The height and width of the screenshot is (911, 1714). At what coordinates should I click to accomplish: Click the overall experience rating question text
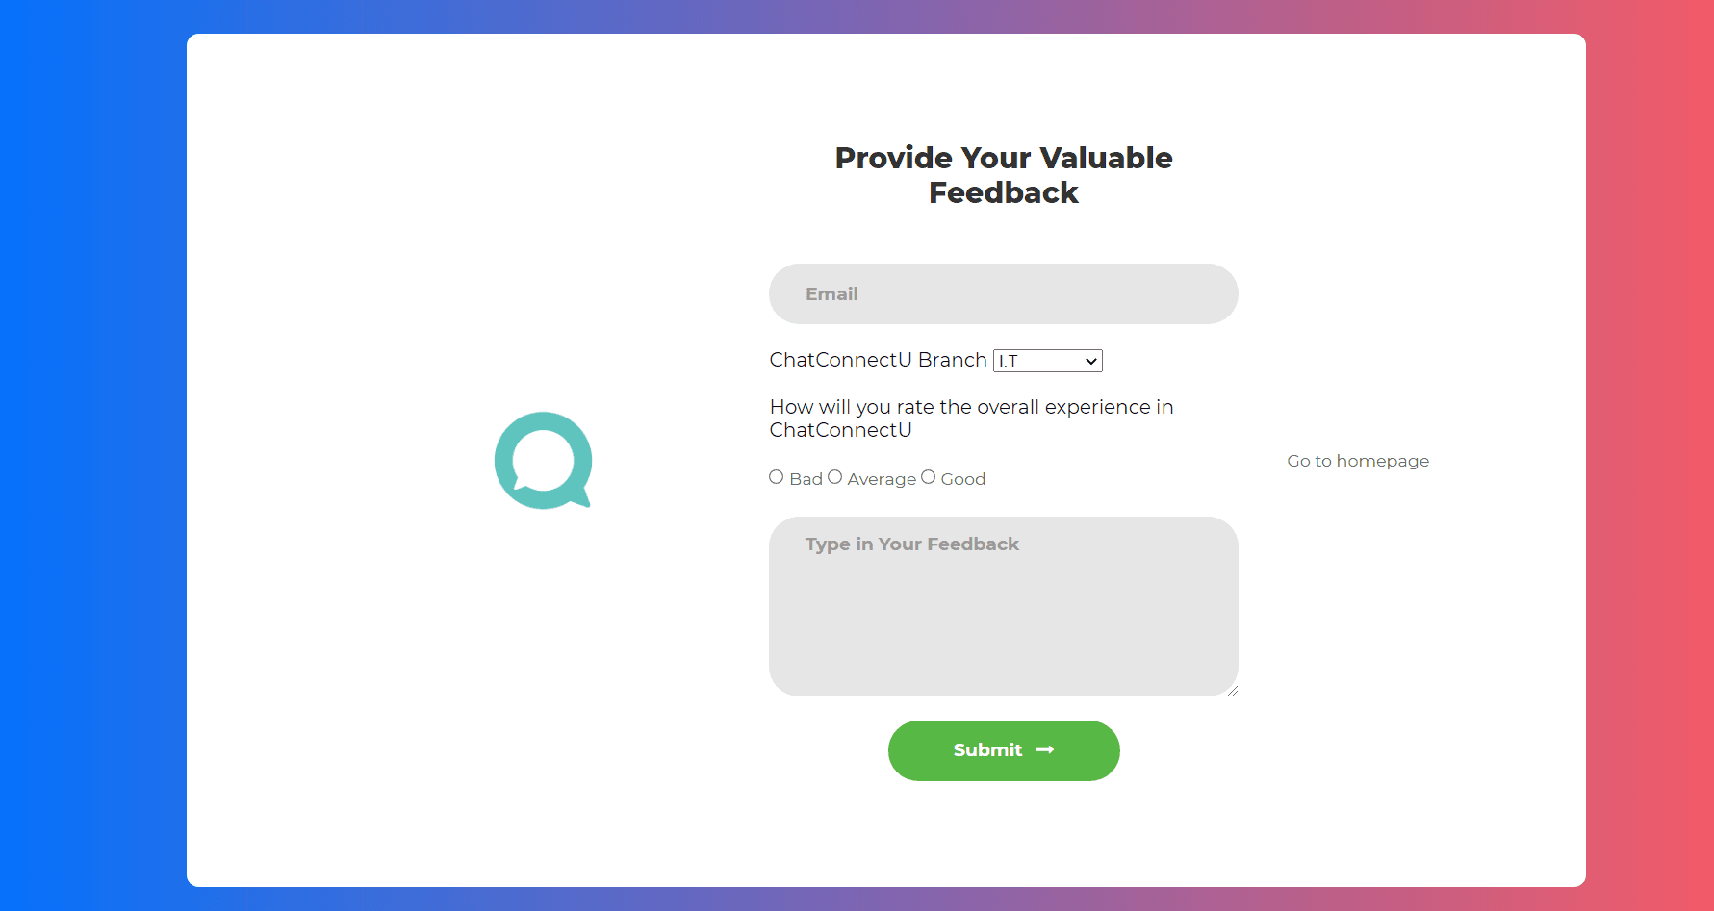pyautogui.click(x=971, y=418)
